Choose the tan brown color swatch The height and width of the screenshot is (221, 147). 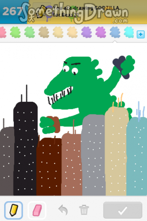click(44, 32)
